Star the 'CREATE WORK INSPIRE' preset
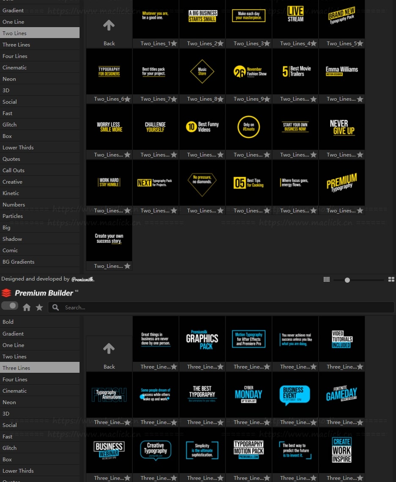 point(360,478)
